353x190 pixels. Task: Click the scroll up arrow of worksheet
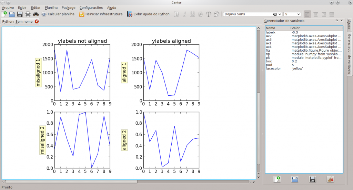pyautogui.click(x=259, y=28)
